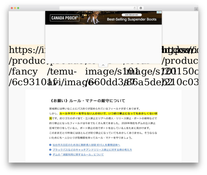Open the 仙台市太白区のため池 news link
207x175 pixels.
click(x=86, y=145)
